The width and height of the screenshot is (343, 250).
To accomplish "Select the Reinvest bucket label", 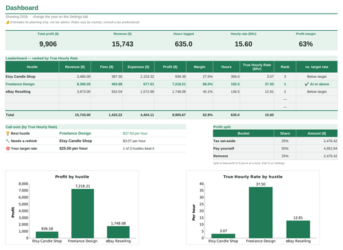I will point(221,156).
